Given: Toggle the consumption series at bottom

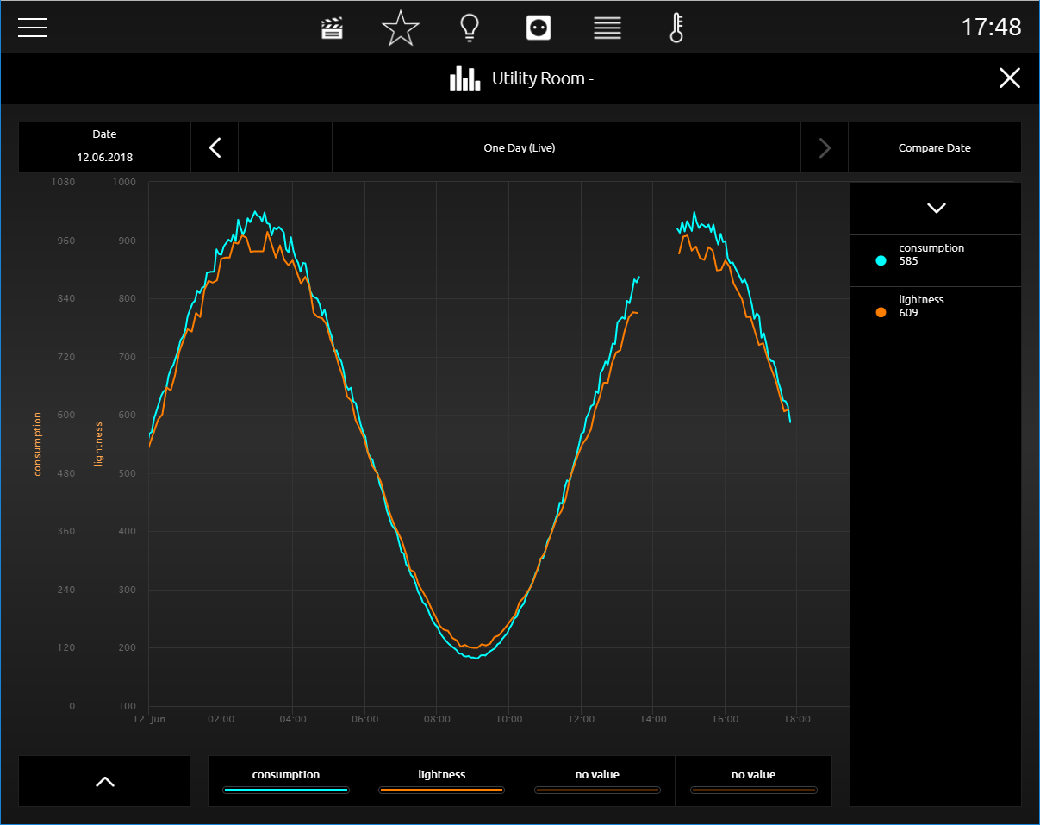Looking at the screenshot, I should pyautogui.click(x=286, y=781).
